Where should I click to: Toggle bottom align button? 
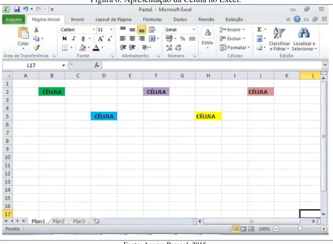point(142,30)
